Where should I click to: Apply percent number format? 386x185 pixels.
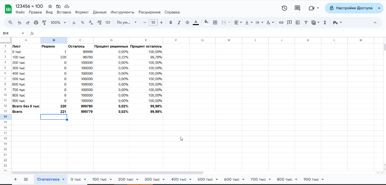pos(83,23)
